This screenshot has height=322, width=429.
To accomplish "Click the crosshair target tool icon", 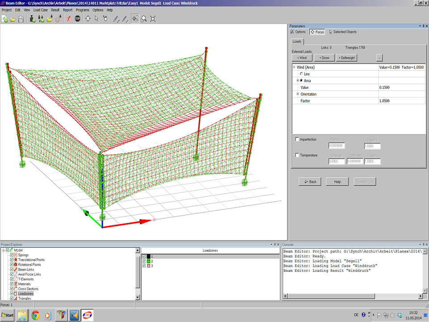I will 88,19.
